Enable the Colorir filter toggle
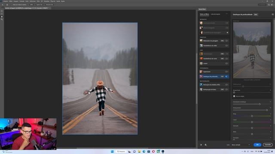This screenshot has height=154, width=275. 226,63
